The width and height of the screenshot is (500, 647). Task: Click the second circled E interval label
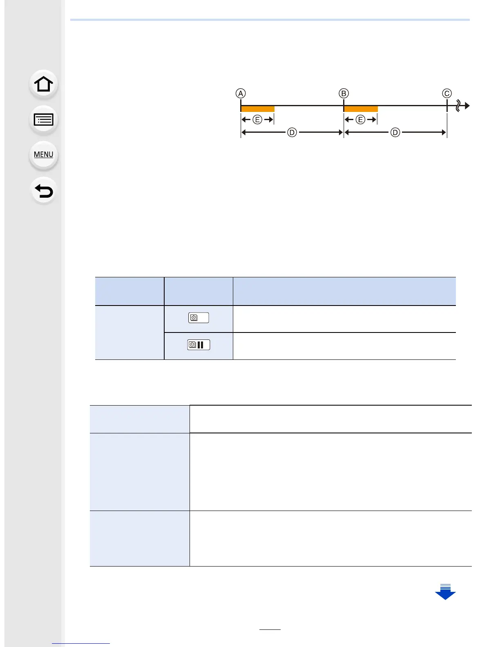(361, 120)
